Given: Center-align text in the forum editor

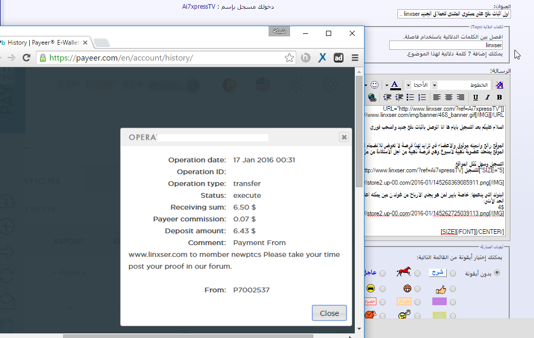Looking at the screenshot, I should pyautogui.click(x=449, y=97).
